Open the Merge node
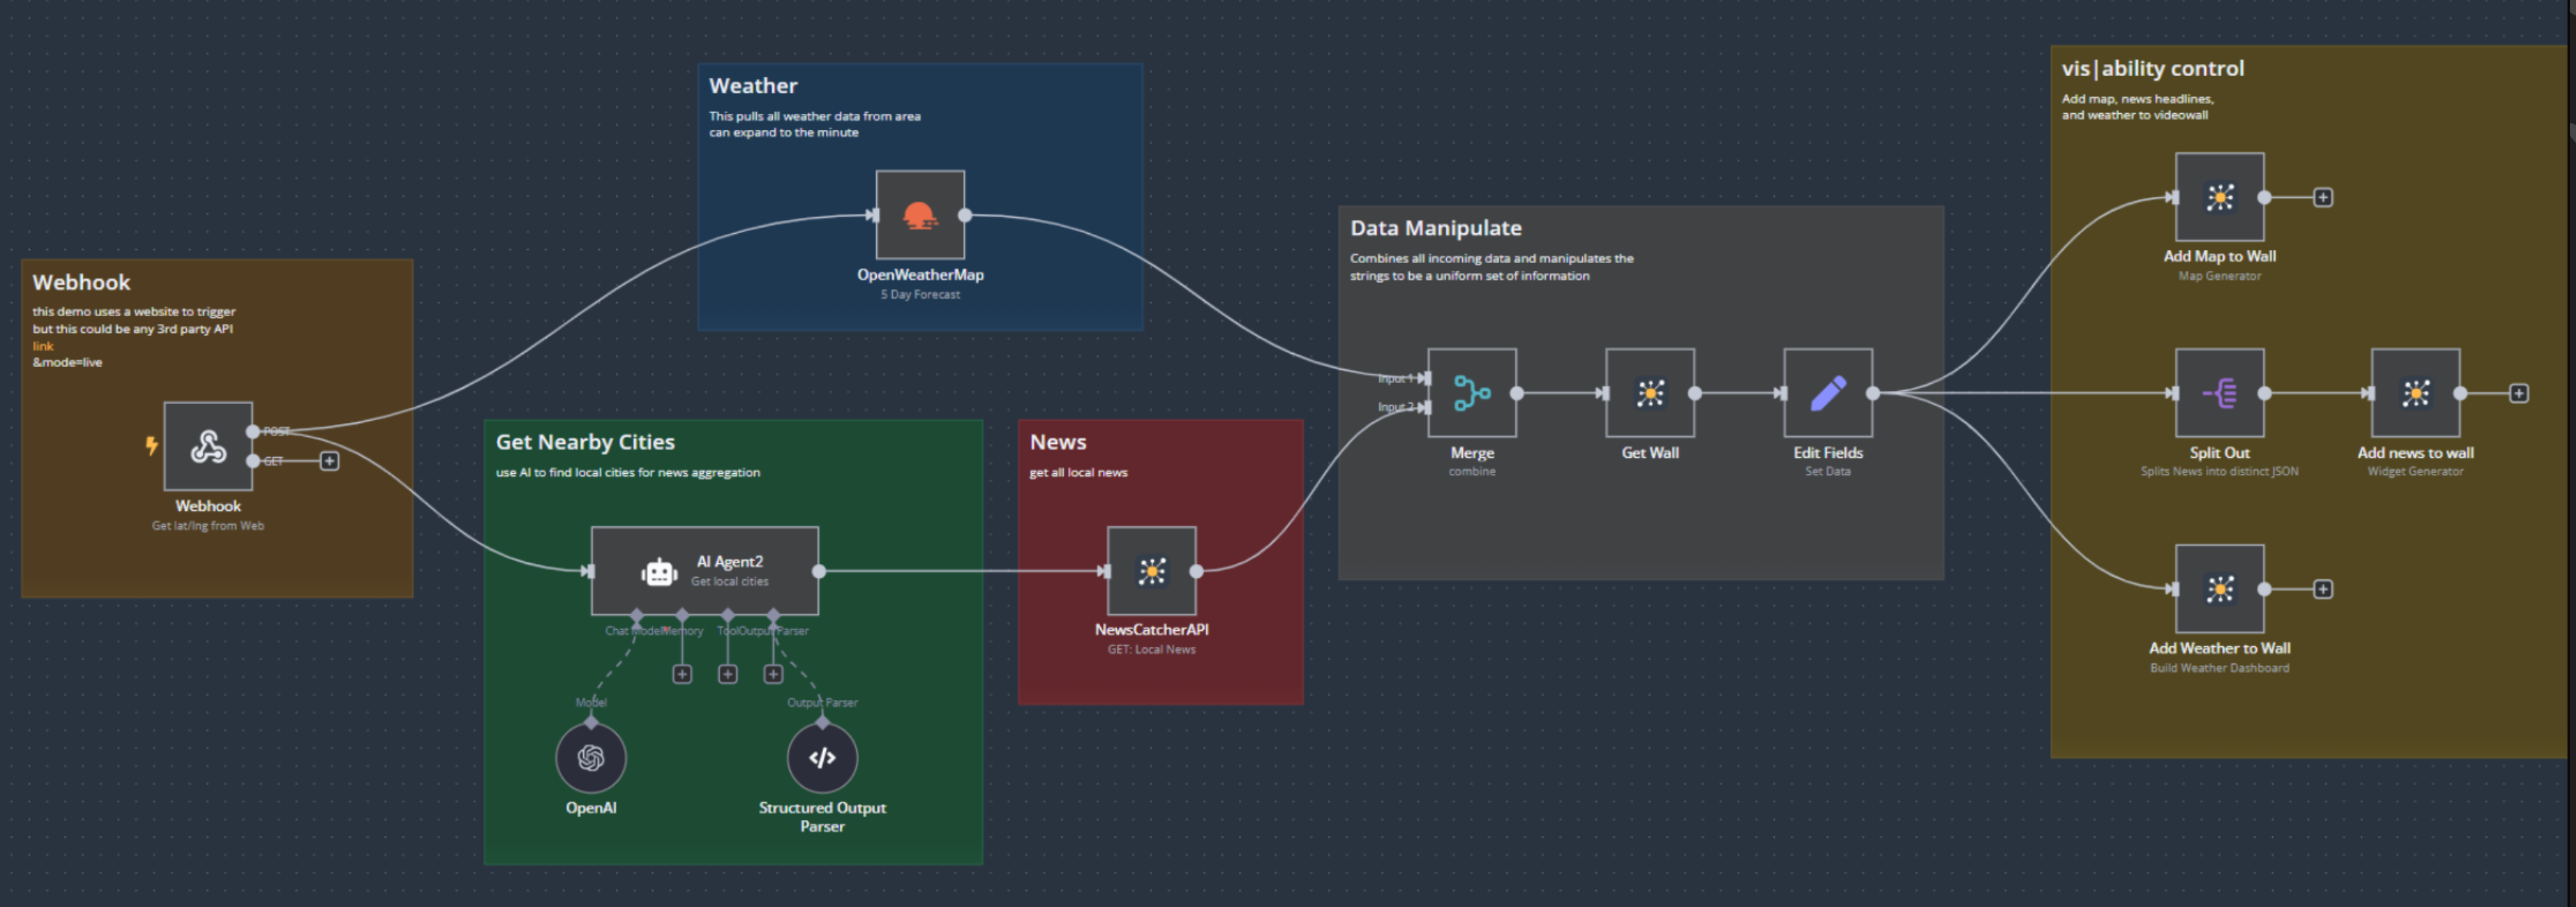Viewport: 2576px width, 907px height. (x=1472, y=393)
